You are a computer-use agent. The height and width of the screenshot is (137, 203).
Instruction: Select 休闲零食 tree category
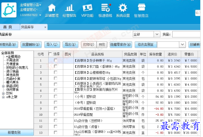coord(13,90)
